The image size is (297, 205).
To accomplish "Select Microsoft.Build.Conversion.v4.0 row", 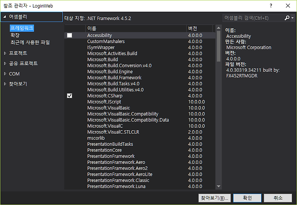I will [x=140, y=66].
